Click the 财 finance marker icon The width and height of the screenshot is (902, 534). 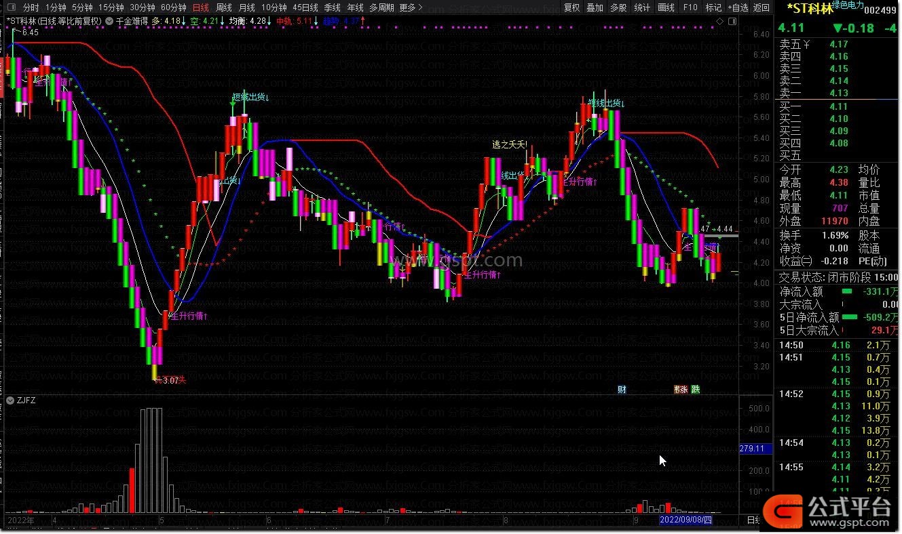tap(622, 390)
